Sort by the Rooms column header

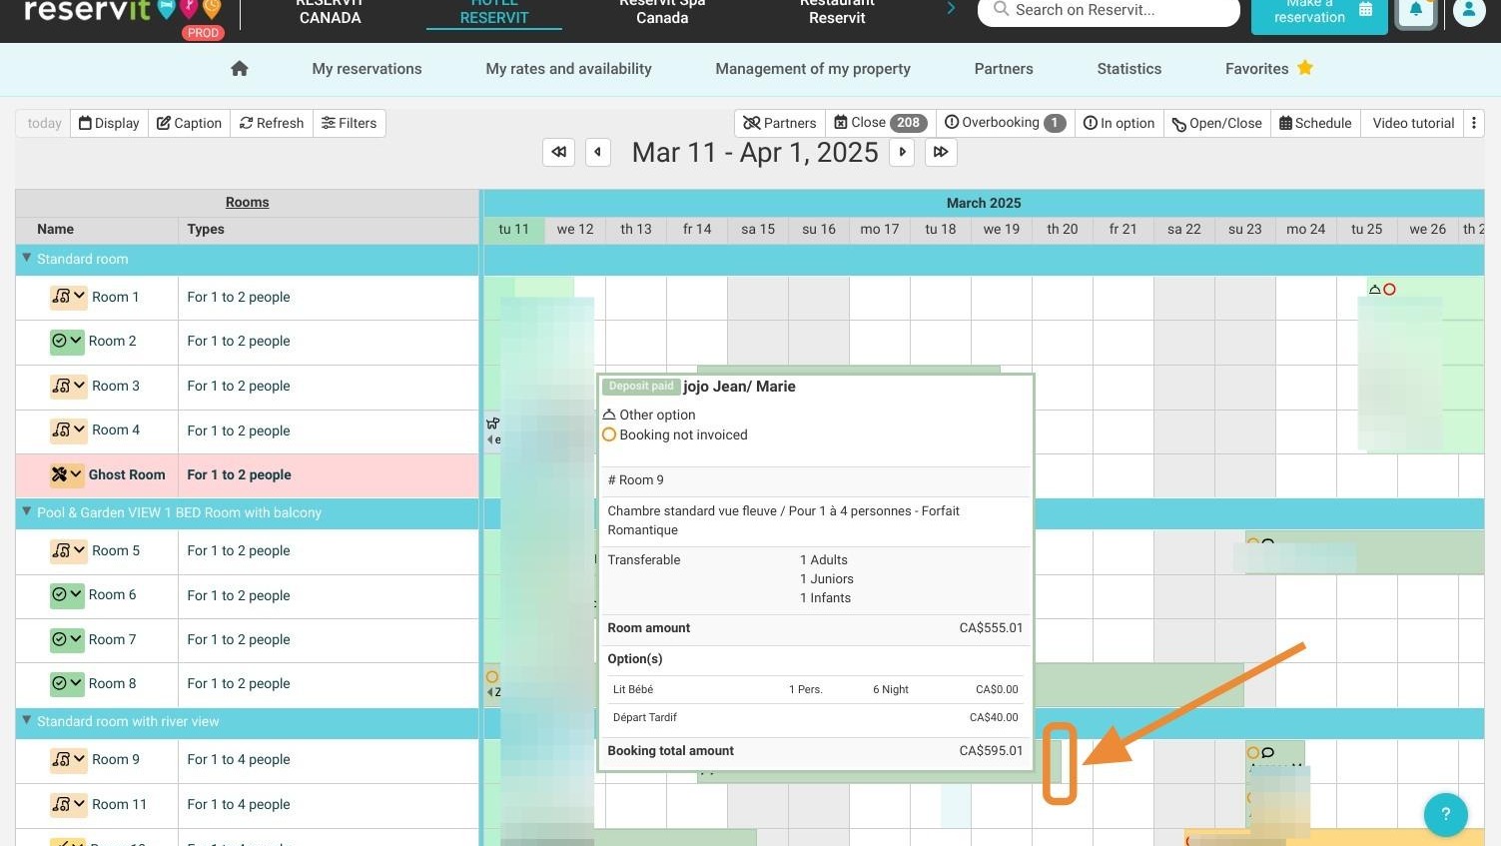point(247,202)
